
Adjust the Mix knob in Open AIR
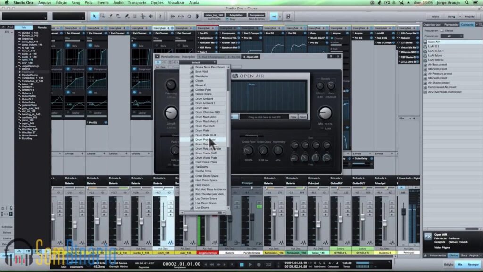[x=325, y=113]
